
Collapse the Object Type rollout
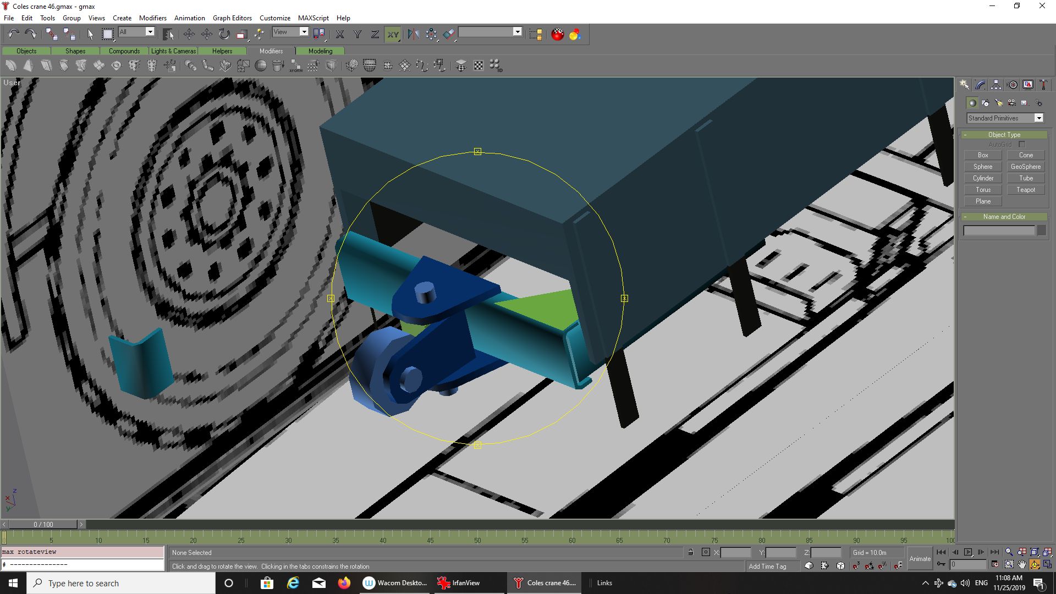pyautogui.click(x=1004, y=135)
